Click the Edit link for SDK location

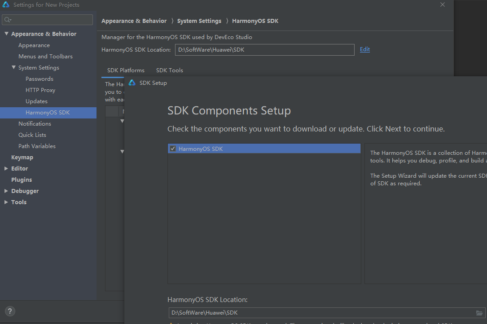click(x=365, y=49)
